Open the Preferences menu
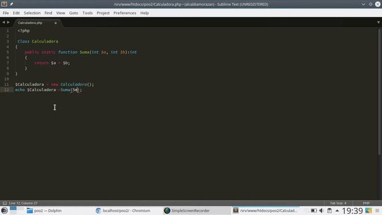Screen dimensions: 382x215 coord(125,13)
